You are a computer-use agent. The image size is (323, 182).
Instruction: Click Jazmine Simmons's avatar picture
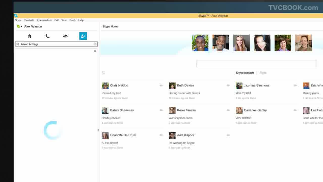[x=239, y=85]
